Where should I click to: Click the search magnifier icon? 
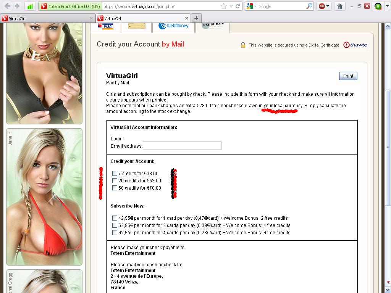309,6
